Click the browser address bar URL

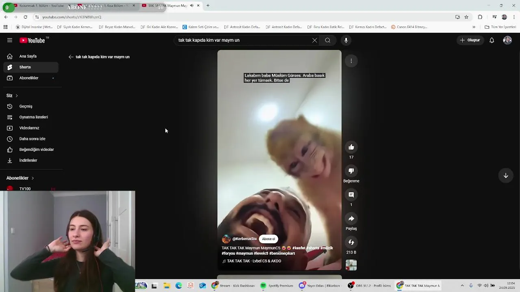pos(72,17)
